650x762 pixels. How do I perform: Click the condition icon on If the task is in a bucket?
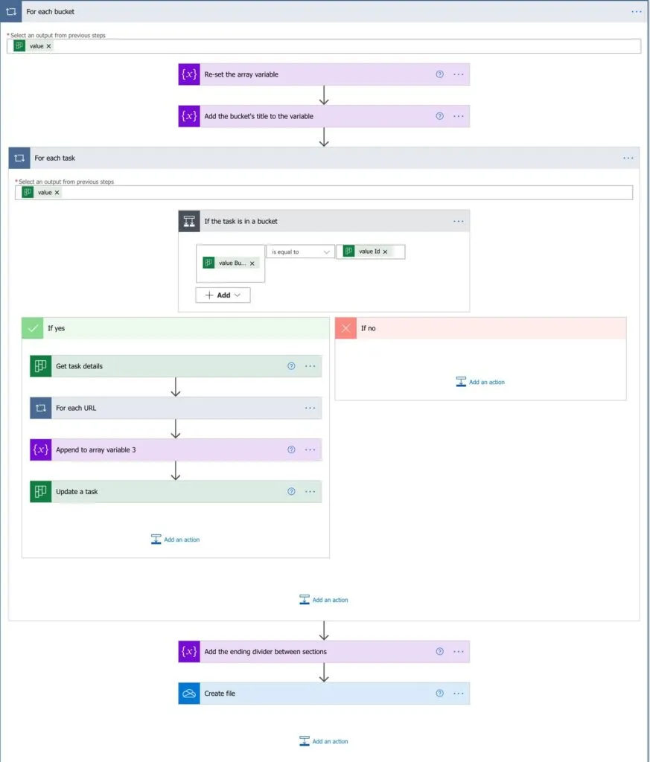tap(189, 221)
